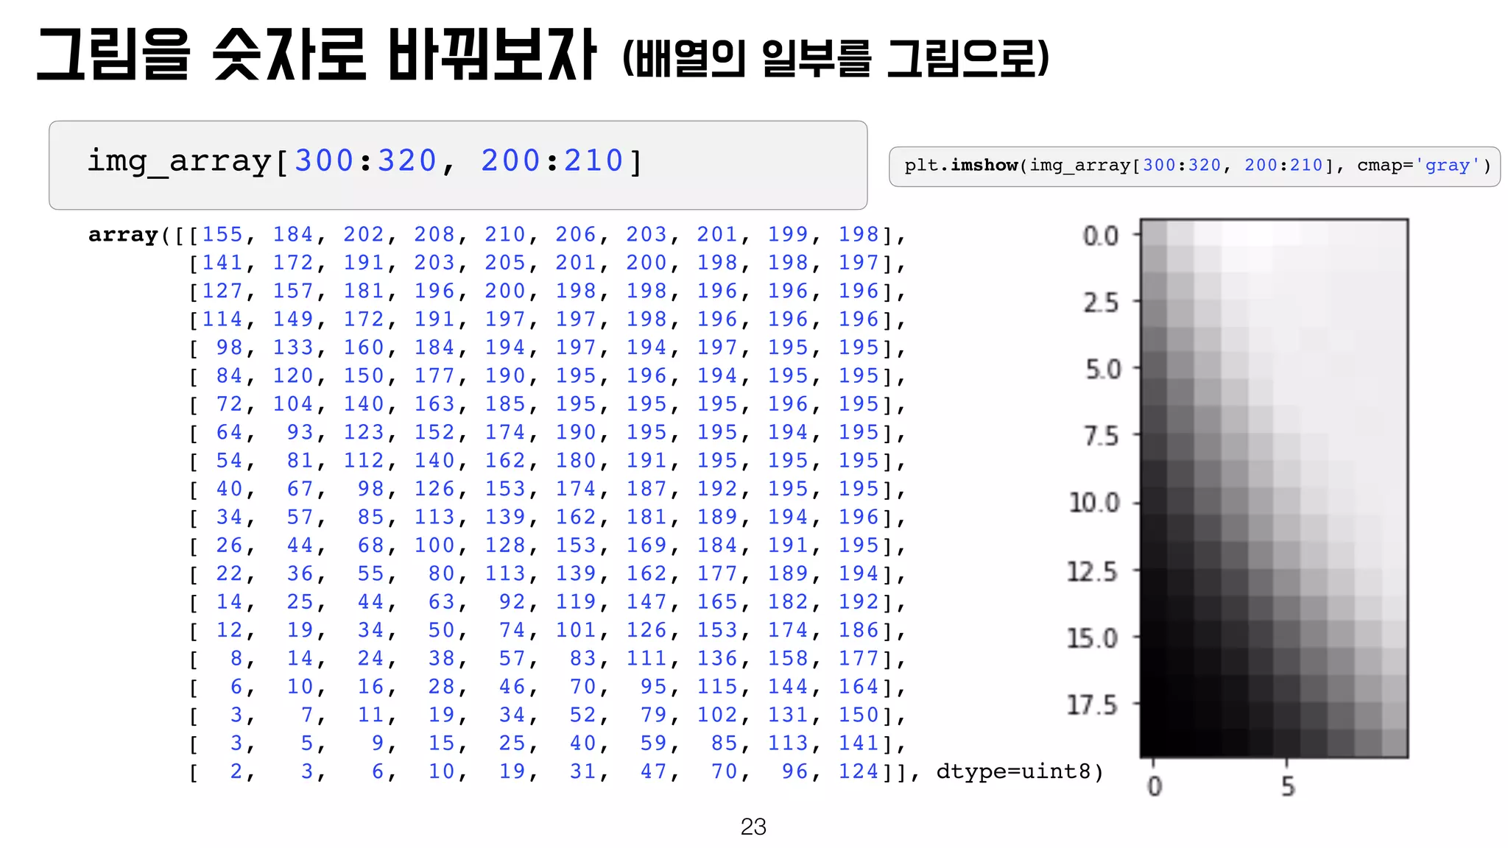1508x848 pixels.
Task: Click the y-axis tick label 5.0
Action: [x=1102, y=370]
